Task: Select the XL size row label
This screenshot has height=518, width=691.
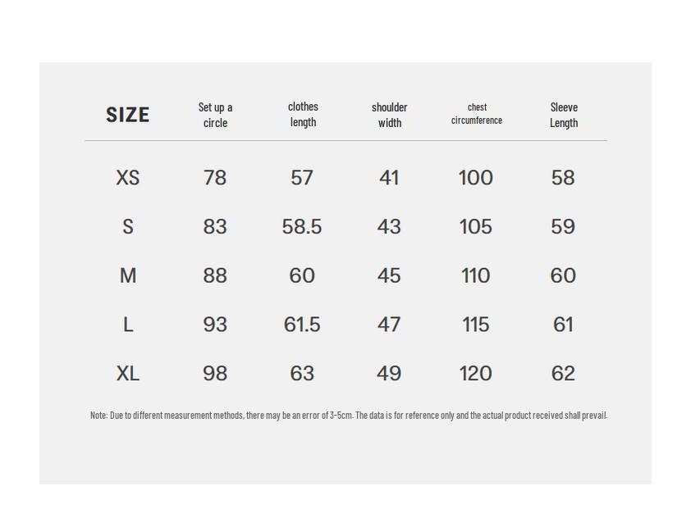Action: pos(128,374)
